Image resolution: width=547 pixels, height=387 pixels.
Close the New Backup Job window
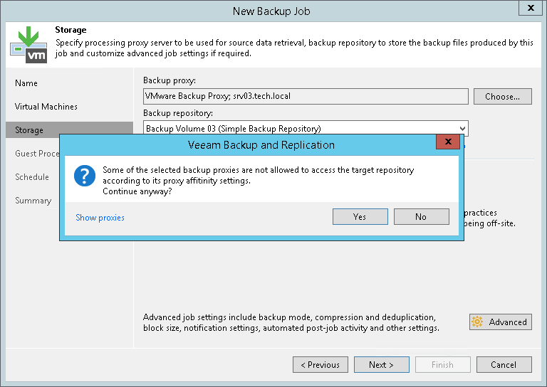click(x=531, y=9)
